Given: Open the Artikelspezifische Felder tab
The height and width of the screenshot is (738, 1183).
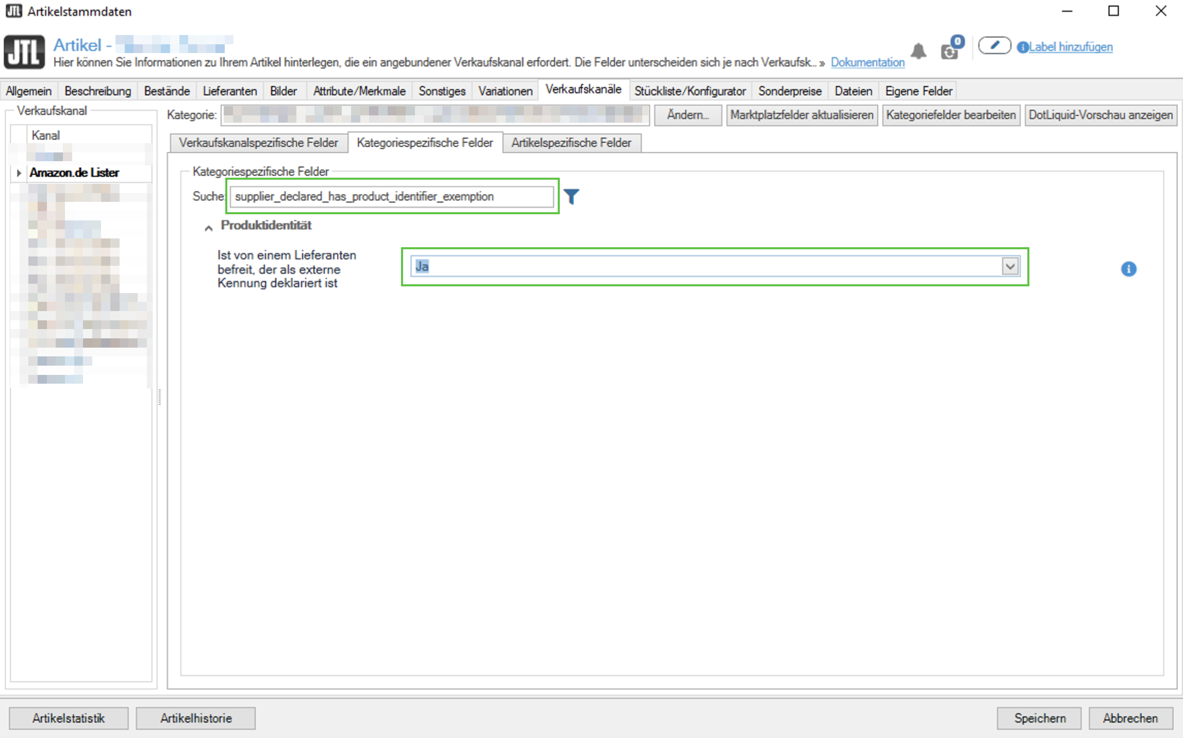Looking at the screenshot, I should click(571, 143).
